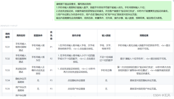Click the 隐私协议页面跳转 case name
Viewport: 174px width, 99px height.
(21, 80)
